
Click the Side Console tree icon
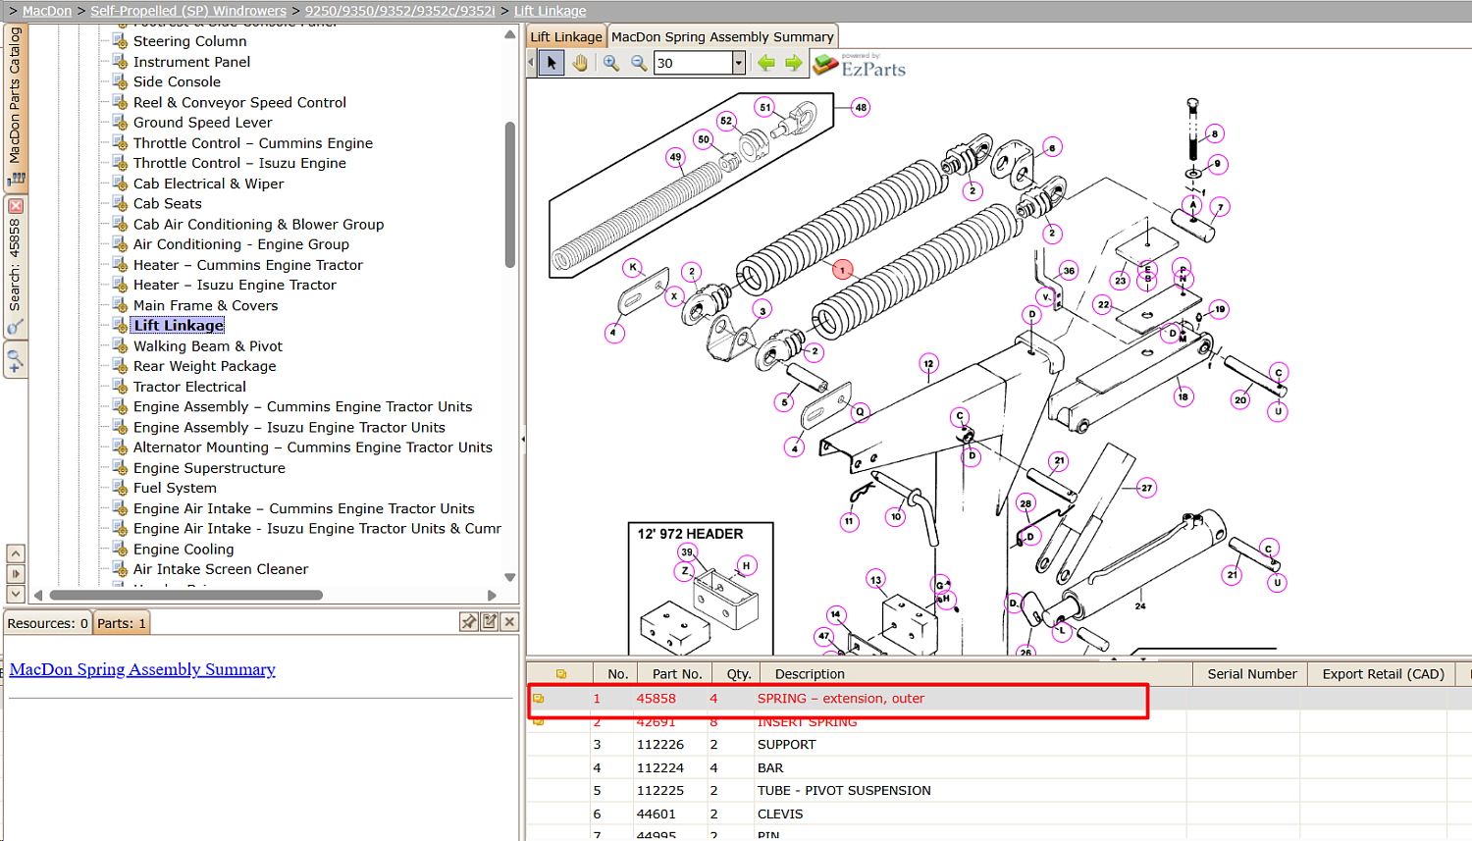coord(120,81)
